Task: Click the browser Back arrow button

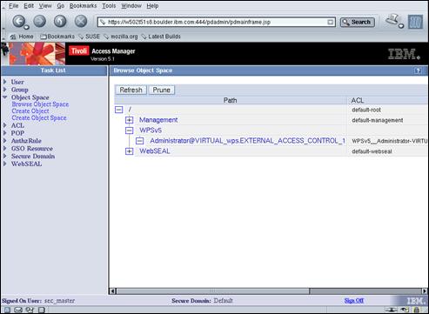Action: click(x=19, y=21)
